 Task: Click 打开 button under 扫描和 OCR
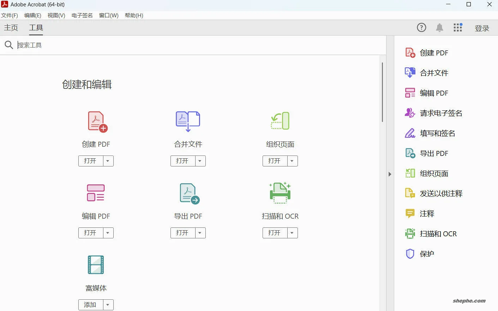coord(275,233)
